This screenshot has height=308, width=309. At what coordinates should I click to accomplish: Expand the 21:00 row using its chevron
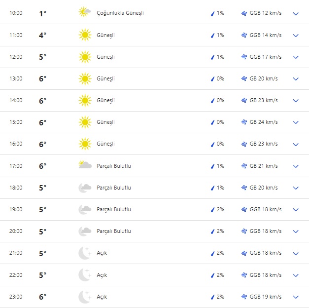[296, 253]
